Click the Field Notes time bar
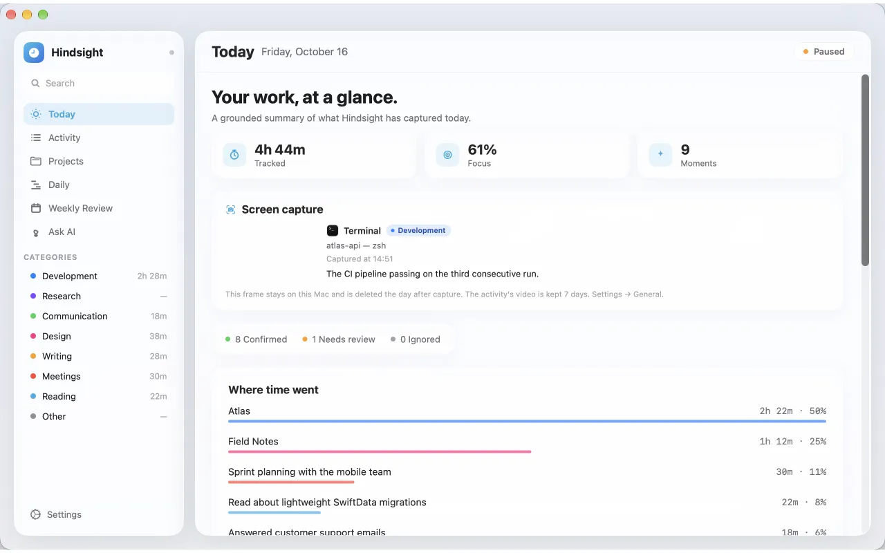885x553 pixels. tap(380, 451)
